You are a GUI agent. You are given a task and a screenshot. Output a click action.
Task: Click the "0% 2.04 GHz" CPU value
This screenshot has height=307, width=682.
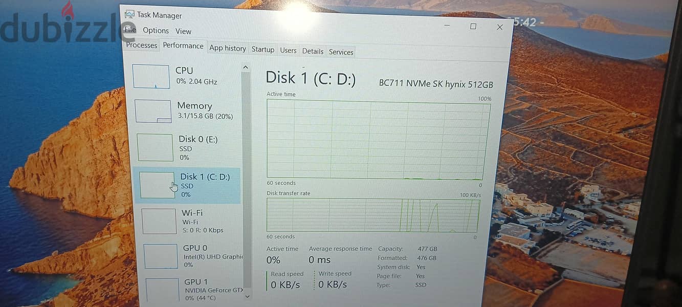(196, 82)
